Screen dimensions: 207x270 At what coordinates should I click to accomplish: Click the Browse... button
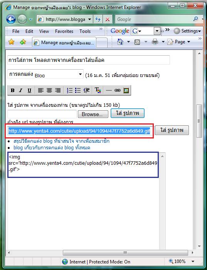click(93, 114)
